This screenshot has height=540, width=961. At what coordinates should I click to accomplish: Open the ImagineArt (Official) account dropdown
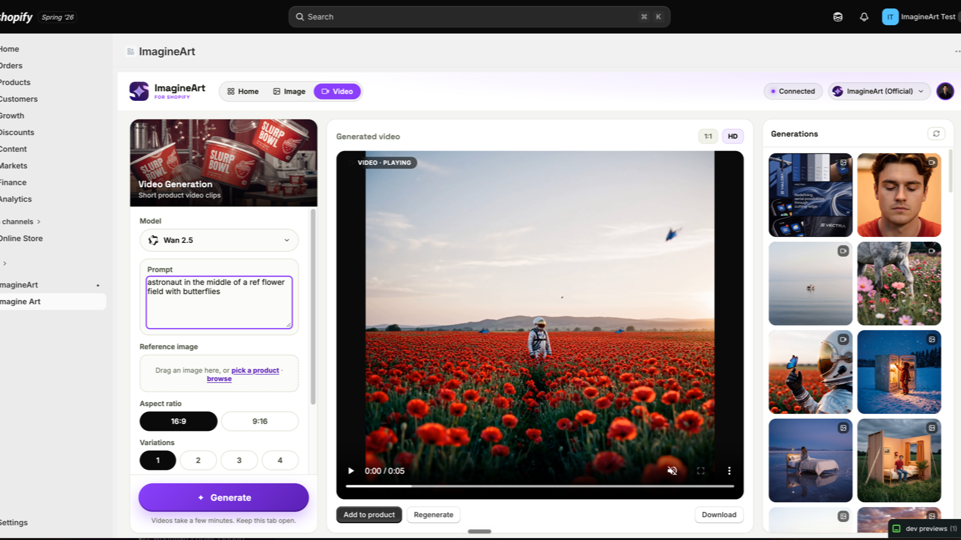tap(879, 91)
